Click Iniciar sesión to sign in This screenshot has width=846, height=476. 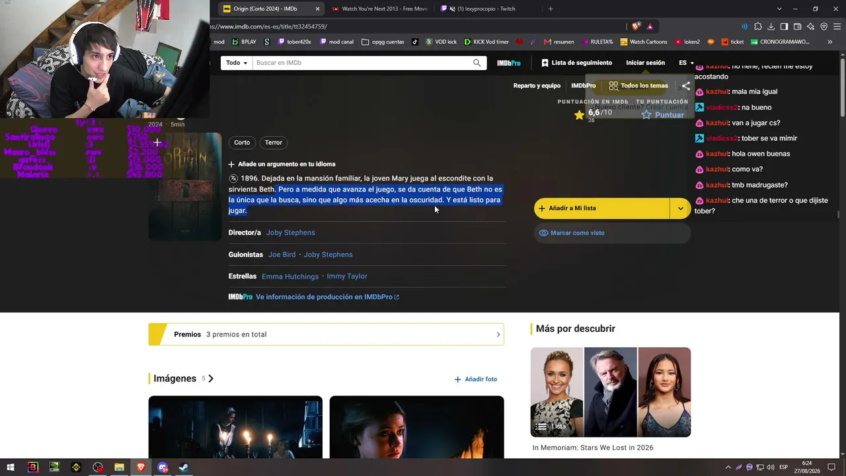click(x=645, y=63)
